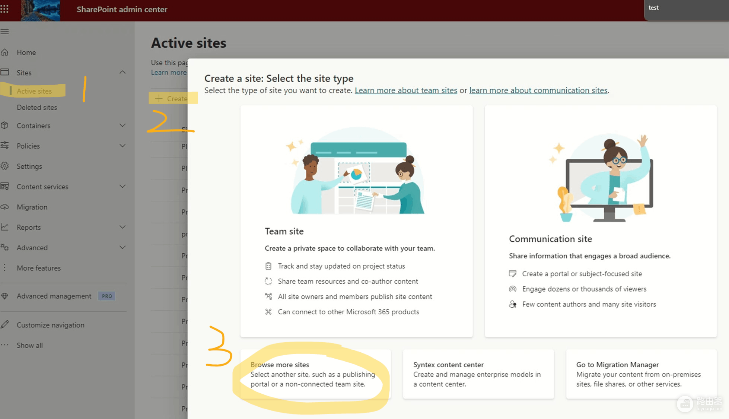This screenshot has height=419, width=729.
Task: Click the Active sites page heading
Action: 188,43
